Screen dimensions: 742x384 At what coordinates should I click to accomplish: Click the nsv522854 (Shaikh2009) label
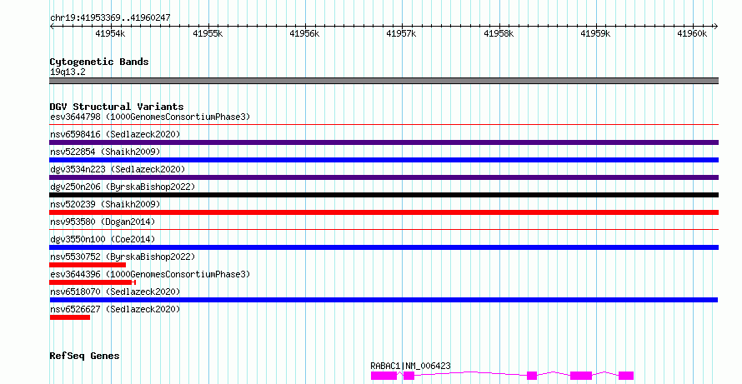click(105, 152)
